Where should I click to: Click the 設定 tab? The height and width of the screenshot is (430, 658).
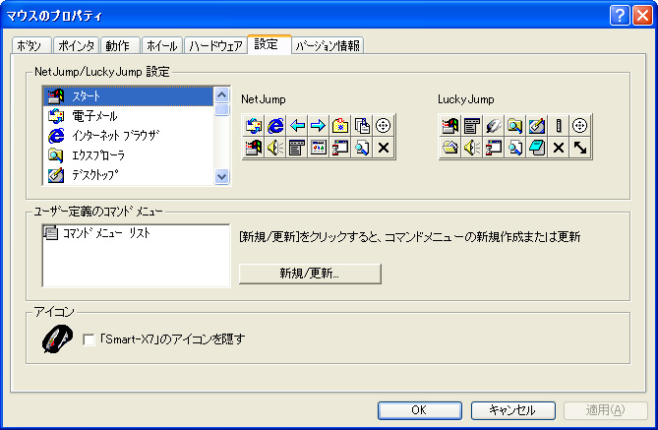269,44
